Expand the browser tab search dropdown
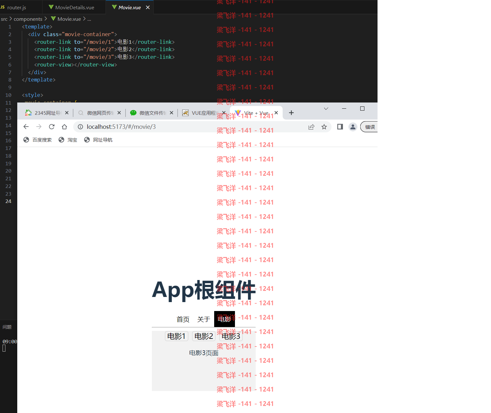The height and width of the screenshot is (413, 491). [x=326, y=109]
